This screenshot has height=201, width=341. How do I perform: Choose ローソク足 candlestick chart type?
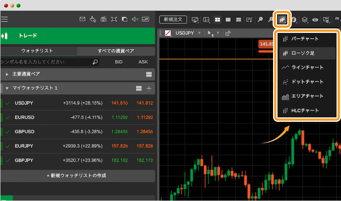click(x=307, y=53)
